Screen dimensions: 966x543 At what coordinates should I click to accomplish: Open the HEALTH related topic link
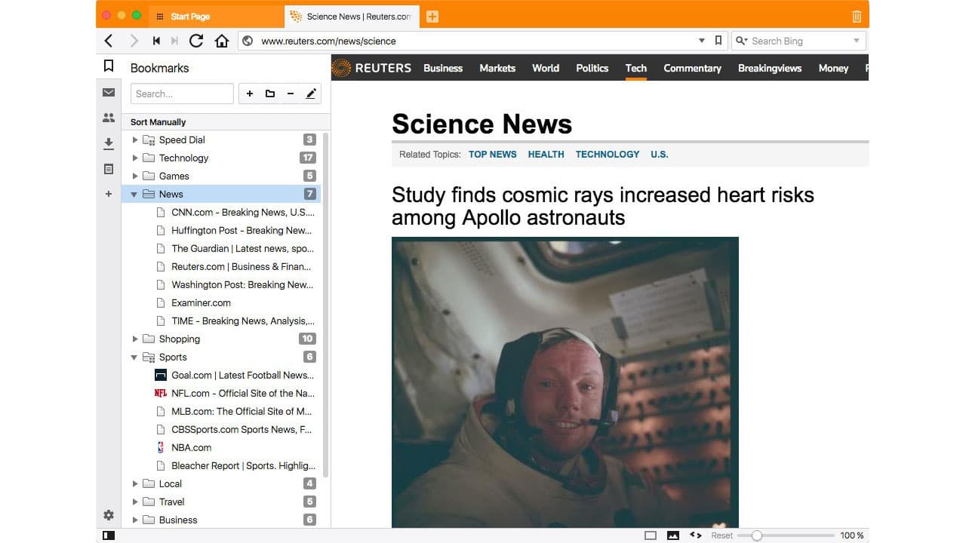pyautogui.click(x=546, y=154)
